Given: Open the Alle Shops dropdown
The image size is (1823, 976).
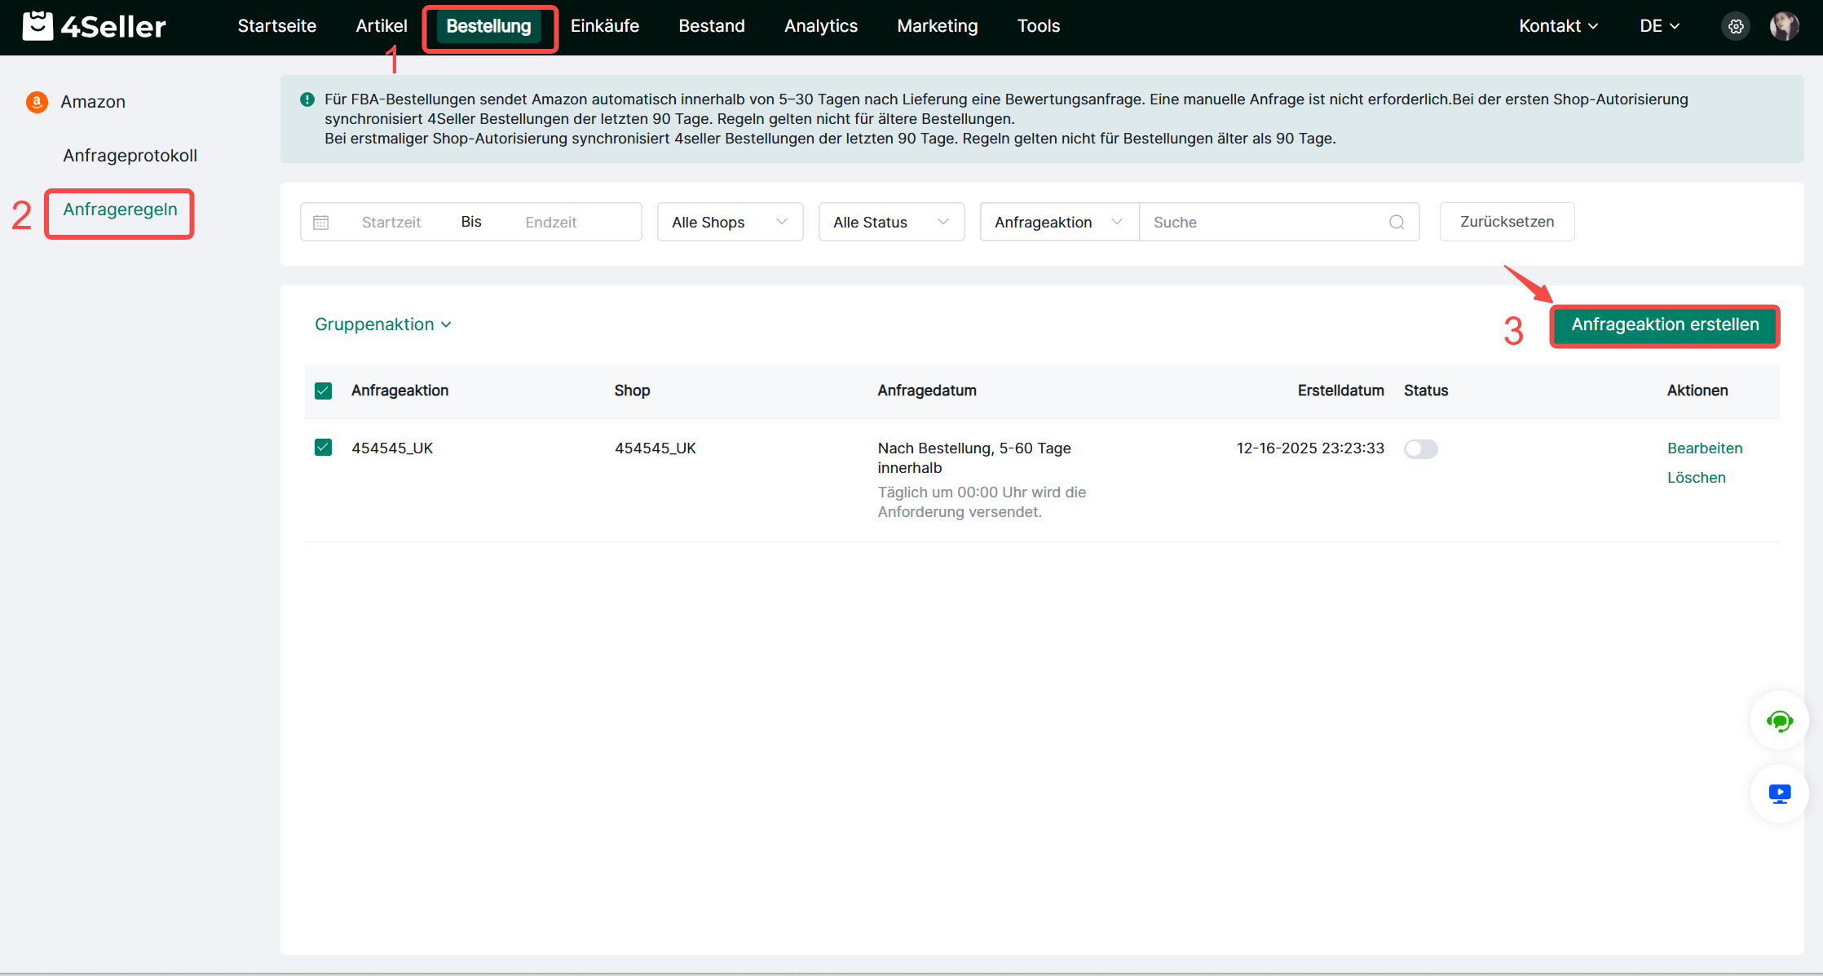Looking at the screenshot, I should (x=730, y=222).
